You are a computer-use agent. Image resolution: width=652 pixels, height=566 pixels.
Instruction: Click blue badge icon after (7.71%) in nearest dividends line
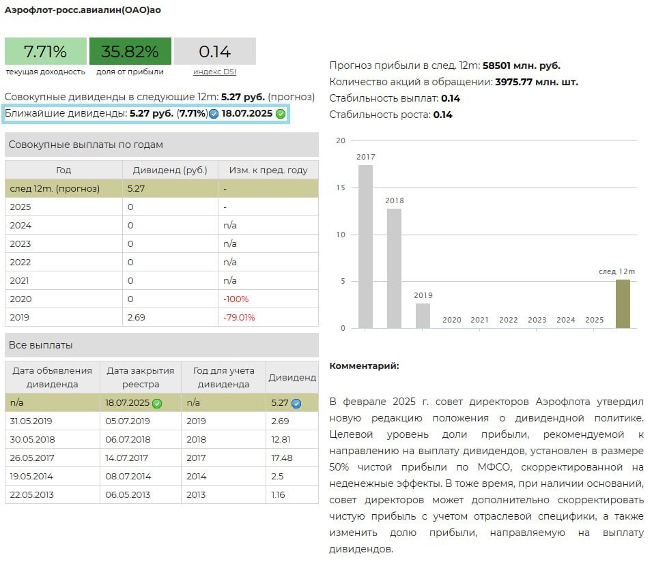214,114
